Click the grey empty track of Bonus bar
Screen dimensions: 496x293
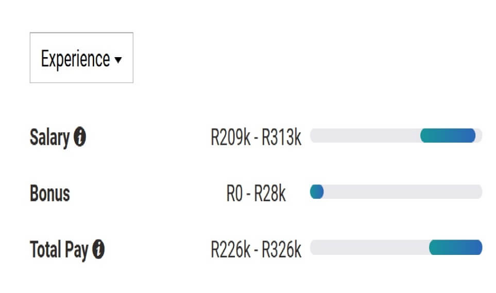tap(403, 192)
